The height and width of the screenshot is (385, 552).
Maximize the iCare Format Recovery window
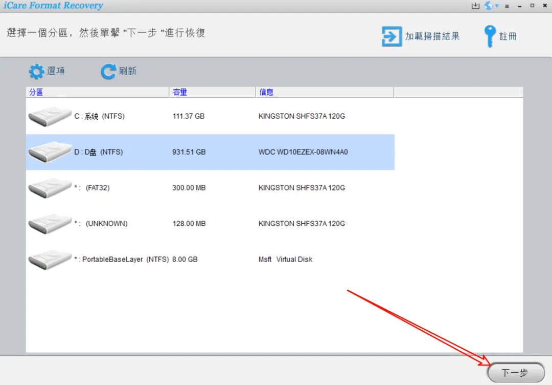tap(532, 6)
